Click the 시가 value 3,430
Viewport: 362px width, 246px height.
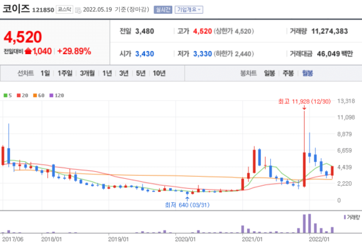(145, 54)
